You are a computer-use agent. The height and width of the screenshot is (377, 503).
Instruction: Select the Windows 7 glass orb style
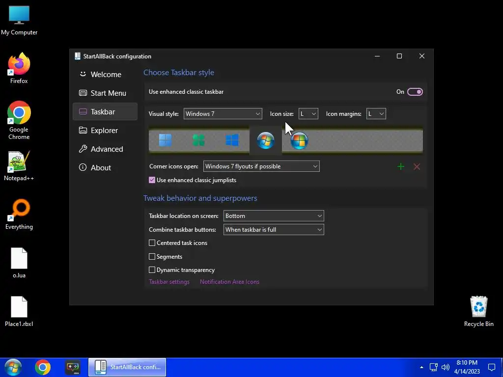click(x=266, y=140)
